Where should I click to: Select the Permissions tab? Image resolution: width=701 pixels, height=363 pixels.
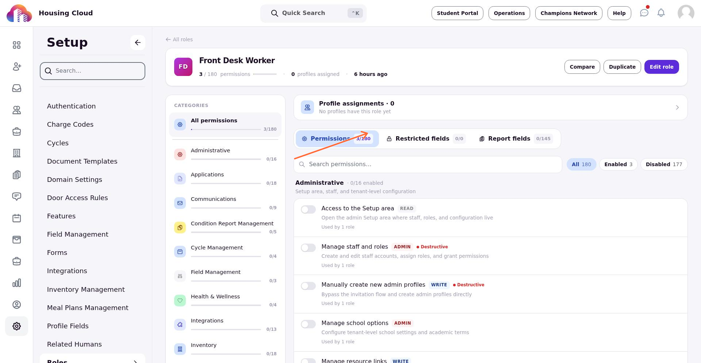pos(337,139)
